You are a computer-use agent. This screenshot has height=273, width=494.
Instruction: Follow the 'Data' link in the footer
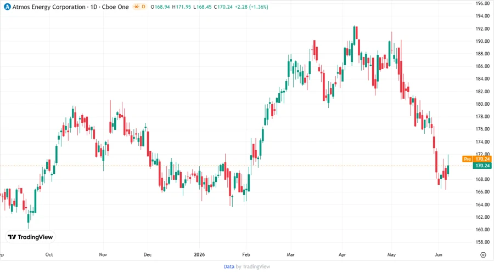point(229,266)
